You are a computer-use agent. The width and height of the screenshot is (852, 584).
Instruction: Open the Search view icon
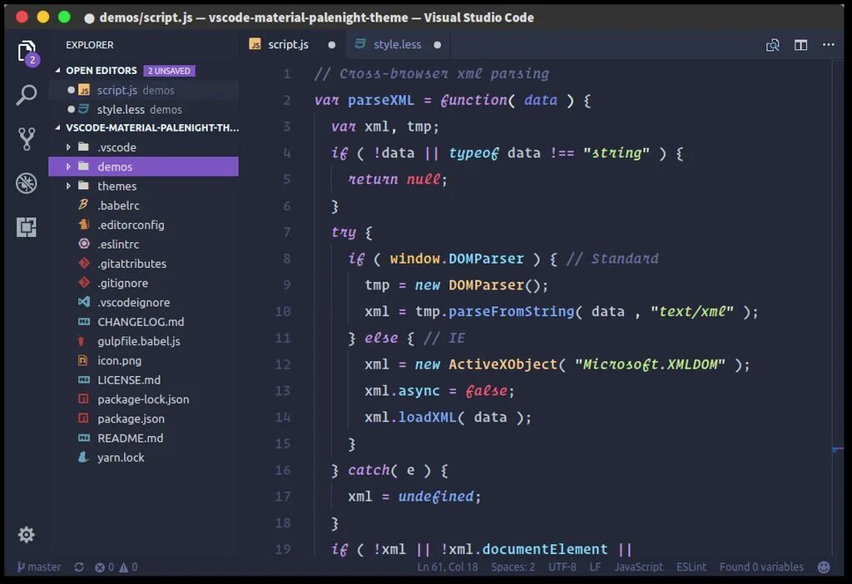point(27,95)
